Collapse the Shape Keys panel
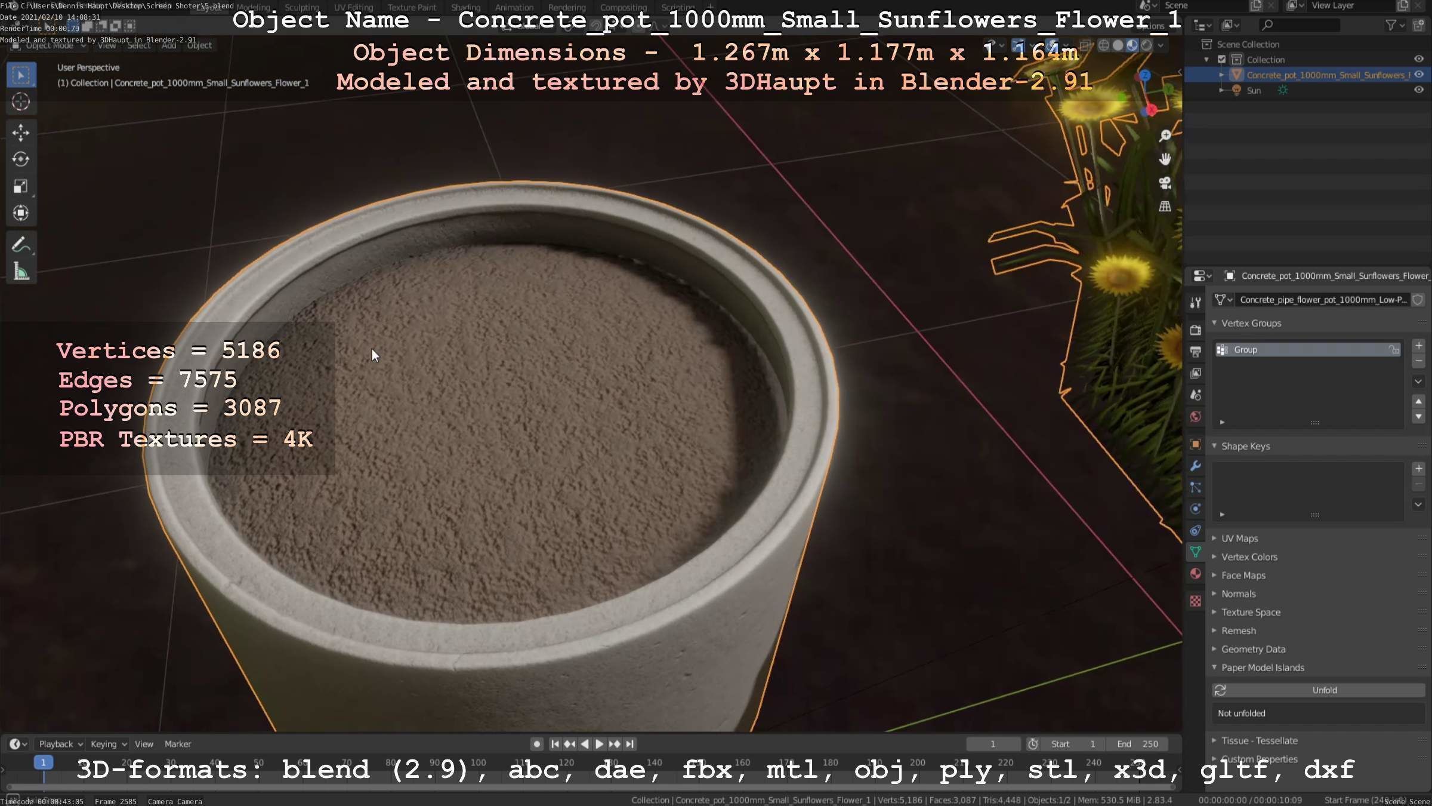1432x806 pixels. 1214,446
